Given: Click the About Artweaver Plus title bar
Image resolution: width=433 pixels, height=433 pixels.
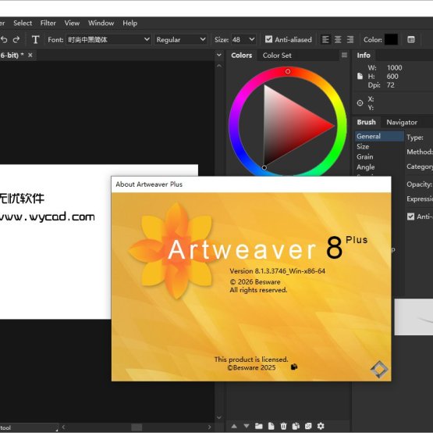Looking at the screenshot, I should (x=251, y=184).
